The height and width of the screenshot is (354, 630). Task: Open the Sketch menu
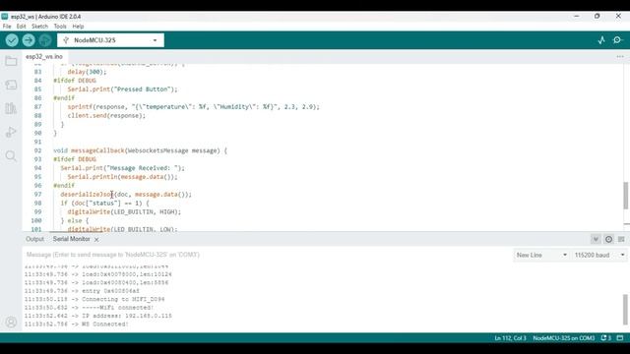click(39, 27)
